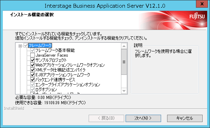Collapse the フレームワーク tree node

coord(20,46)
